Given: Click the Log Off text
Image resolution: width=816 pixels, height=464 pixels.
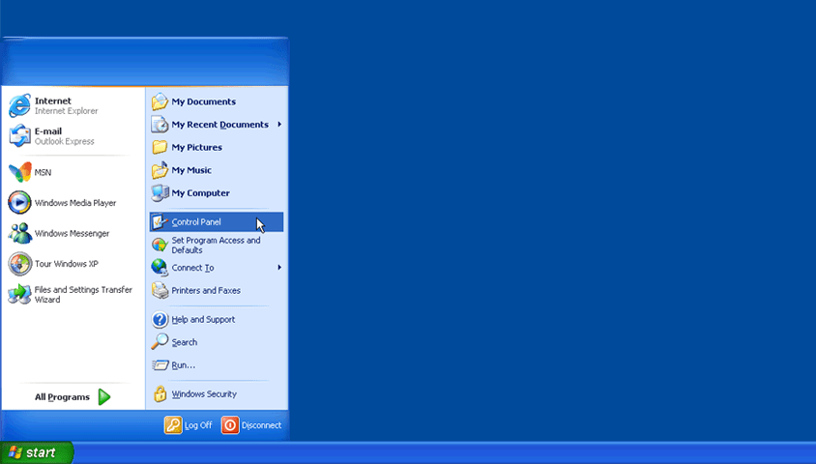Looking at the screenshot, I should [x=198, y=425].
